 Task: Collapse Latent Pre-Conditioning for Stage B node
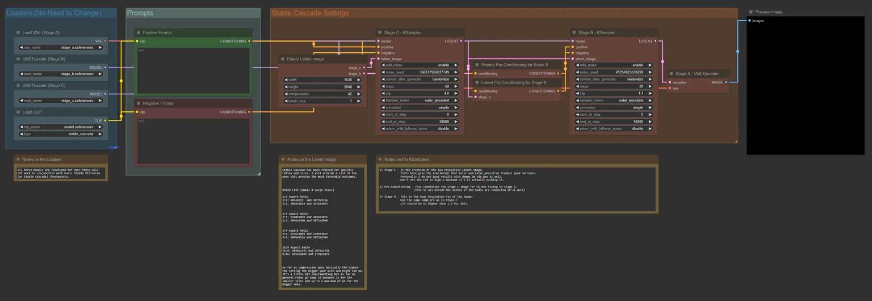click(x=477, y=82)
